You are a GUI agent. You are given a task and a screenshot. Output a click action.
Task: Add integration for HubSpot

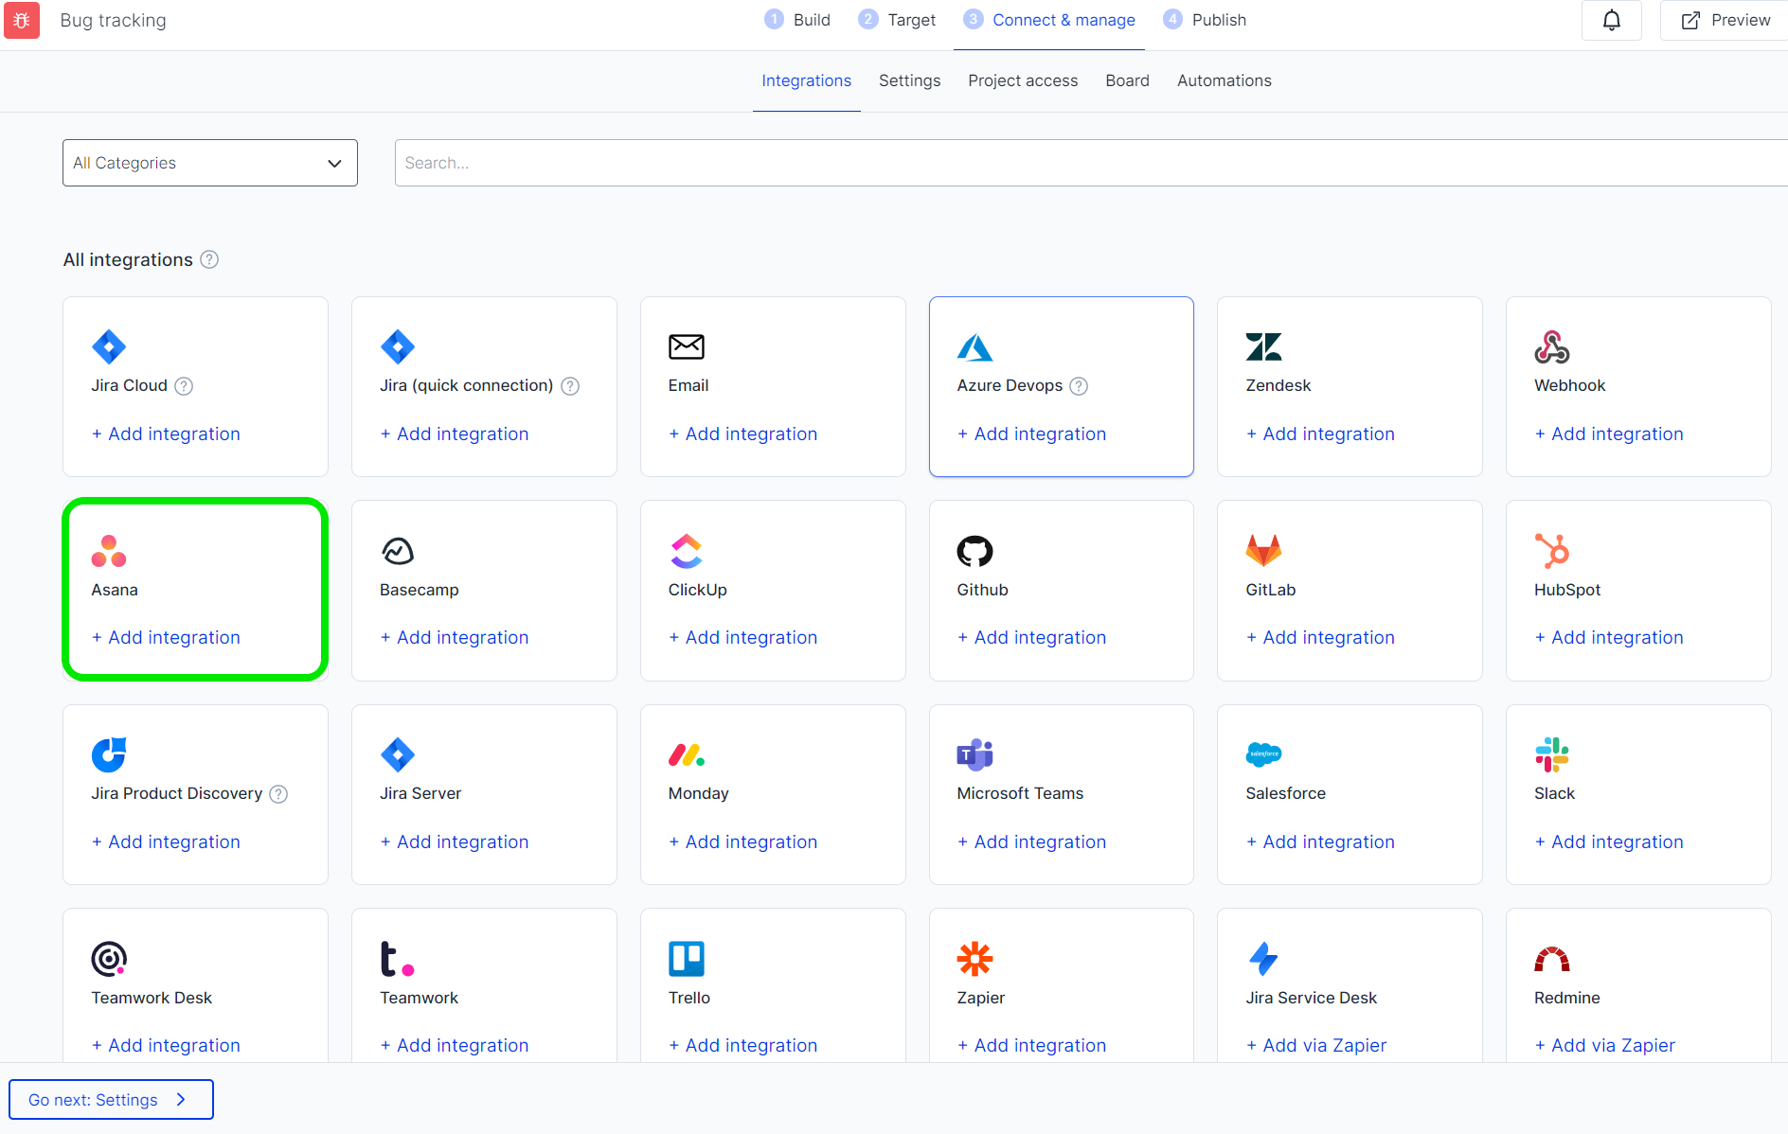[x=1609, y=638]
